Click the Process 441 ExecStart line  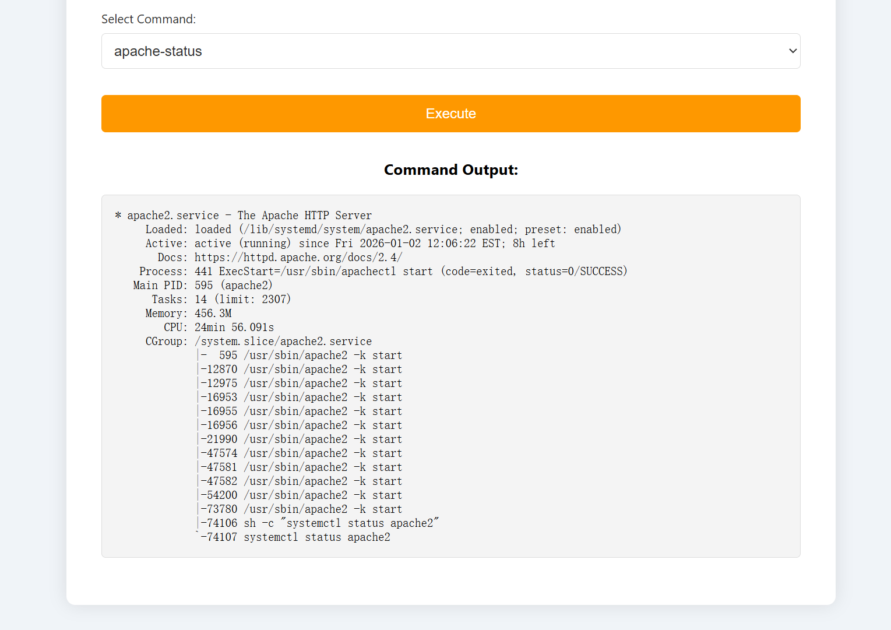(x=383, y=272)
